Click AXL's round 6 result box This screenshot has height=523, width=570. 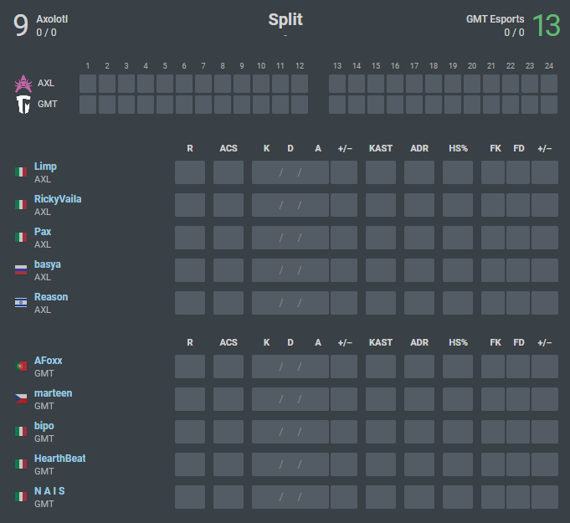[x=184, y=84]
